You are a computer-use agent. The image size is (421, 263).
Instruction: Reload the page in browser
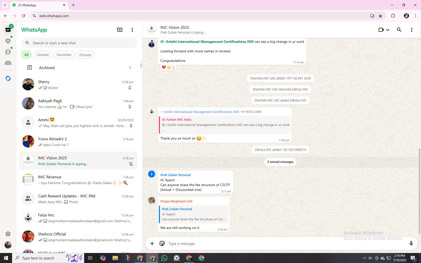[x=24, y=16]
